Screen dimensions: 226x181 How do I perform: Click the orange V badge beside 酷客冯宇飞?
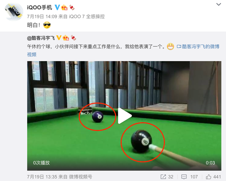(x=59, y=38)
